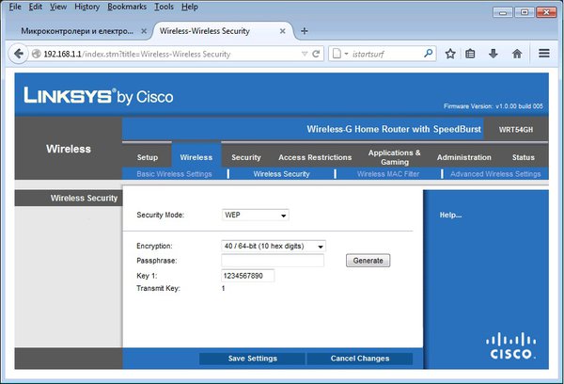The height and width of the screenshot is (384, 564).
Task: Click the Linksys by Cisco logo
Action: tap(98, 96)
